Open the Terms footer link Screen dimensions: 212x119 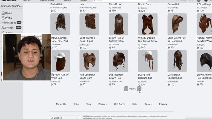(x=148, y=104)
